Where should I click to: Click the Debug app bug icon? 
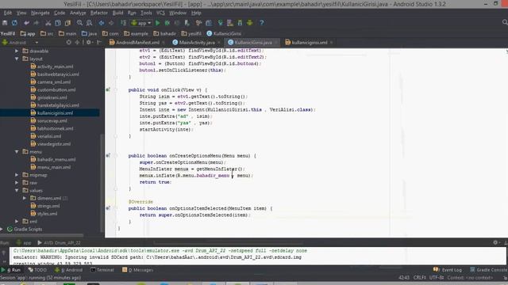coord(167,23)
